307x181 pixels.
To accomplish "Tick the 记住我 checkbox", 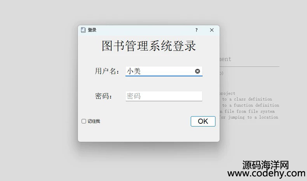I will point(84,121).
